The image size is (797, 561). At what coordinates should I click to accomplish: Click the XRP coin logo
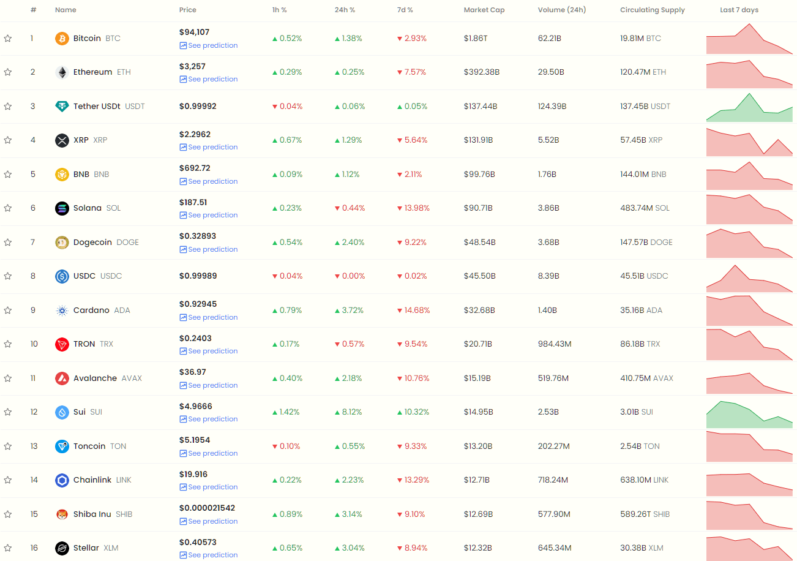click(x=62, y=140)
